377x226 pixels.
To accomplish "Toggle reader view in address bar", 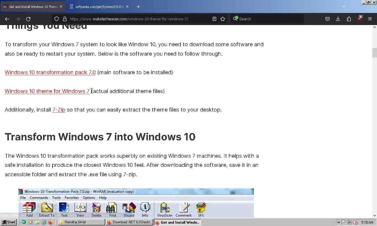I will (214, 19).
